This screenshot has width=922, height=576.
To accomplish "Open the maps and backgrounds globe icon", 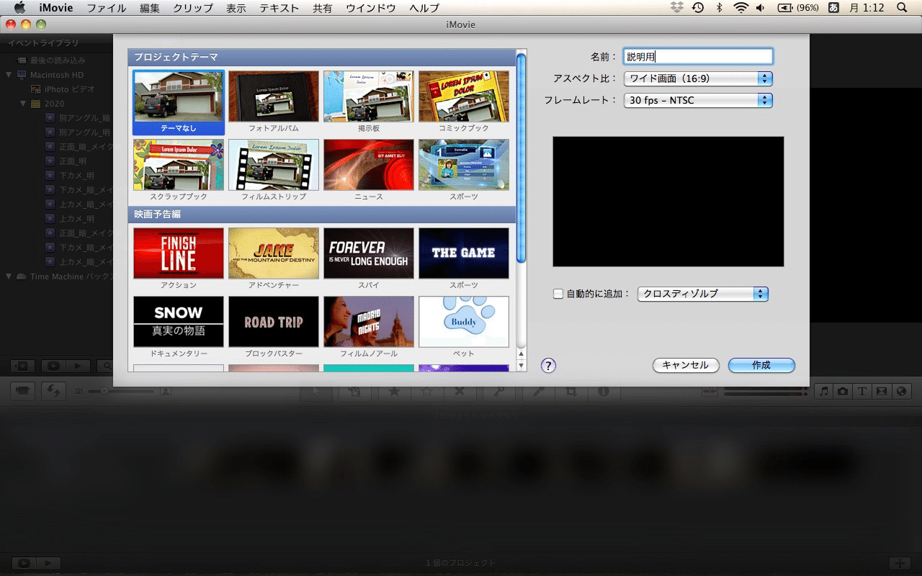I will 901,391.
